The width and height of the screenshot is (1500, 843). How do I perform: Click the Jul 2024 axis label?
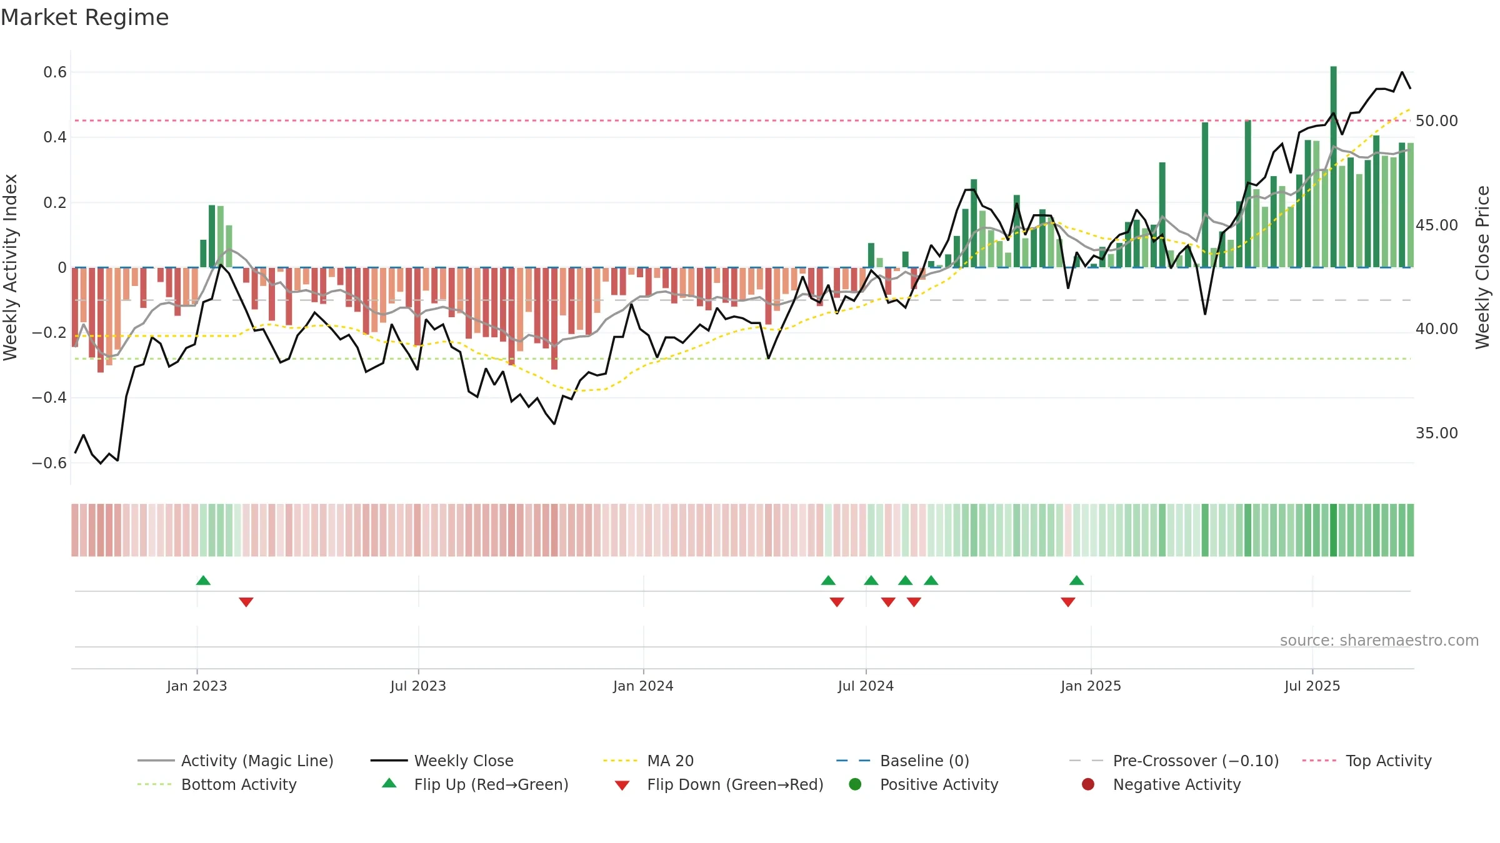[866, 686]
